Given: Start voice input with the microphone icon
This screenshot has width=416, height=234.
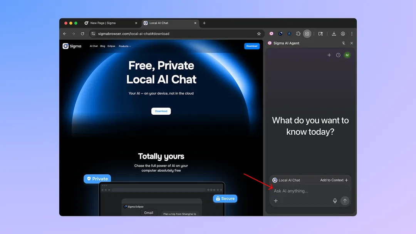Looking at the screenshot, I should tap(335, 201).
